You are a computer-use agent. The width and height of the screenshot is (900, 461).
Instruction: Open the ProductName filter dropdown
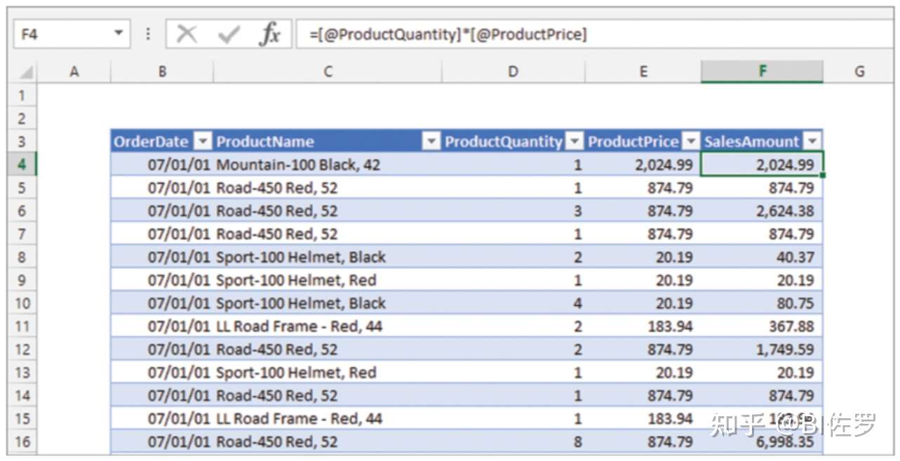pyautogui.click(x=431, y=142)
